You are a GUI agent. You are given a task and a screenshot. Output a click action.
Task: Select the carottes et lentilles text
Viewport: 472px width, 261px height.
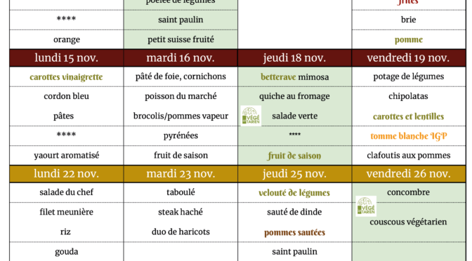[409, 116]
